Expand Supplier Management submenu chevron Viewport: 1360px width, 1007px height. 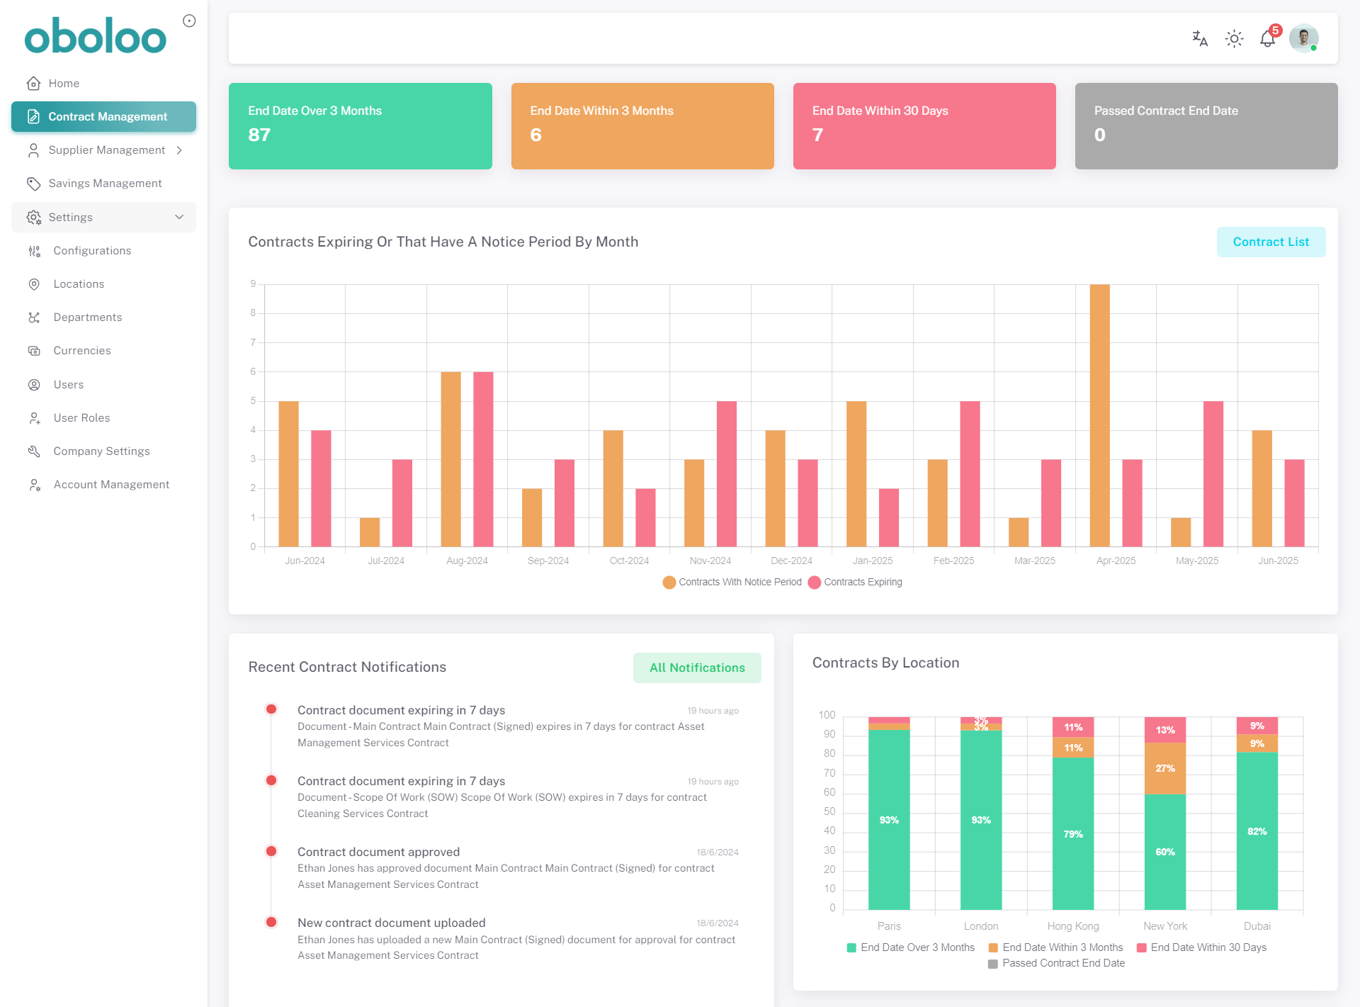coord(179,150)
